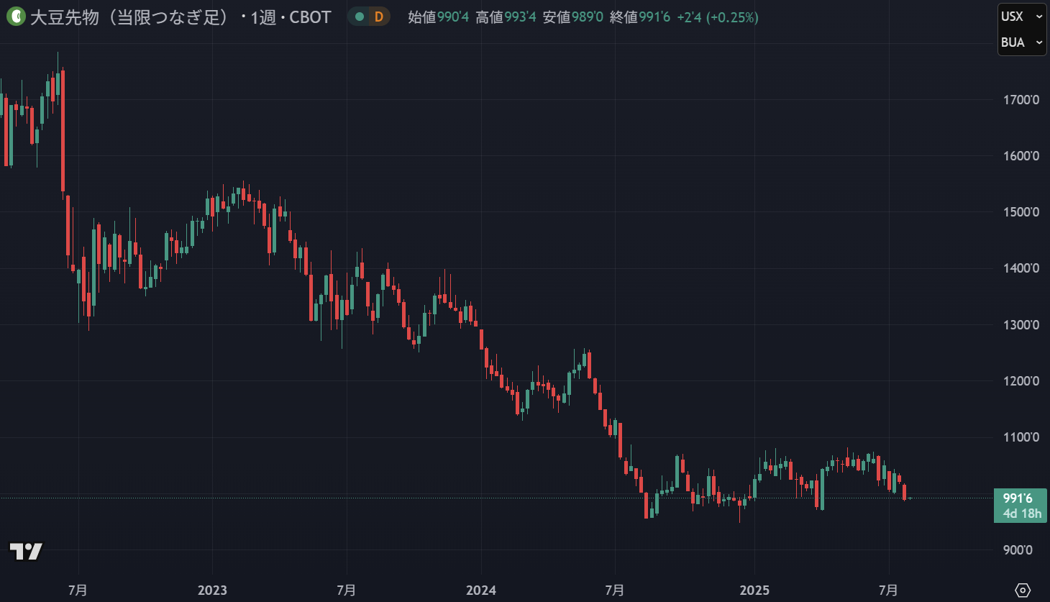1050x602 pixels.
Task: Click the 1300'0 price axis label
Action: [x=1021, y=325]
